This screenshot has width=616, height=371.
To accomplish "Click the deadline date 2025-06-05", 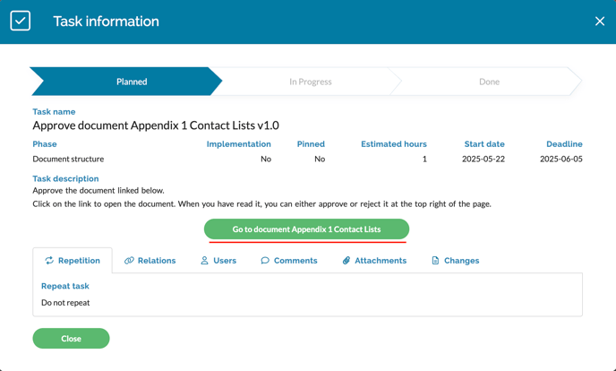I will (560, 159).
